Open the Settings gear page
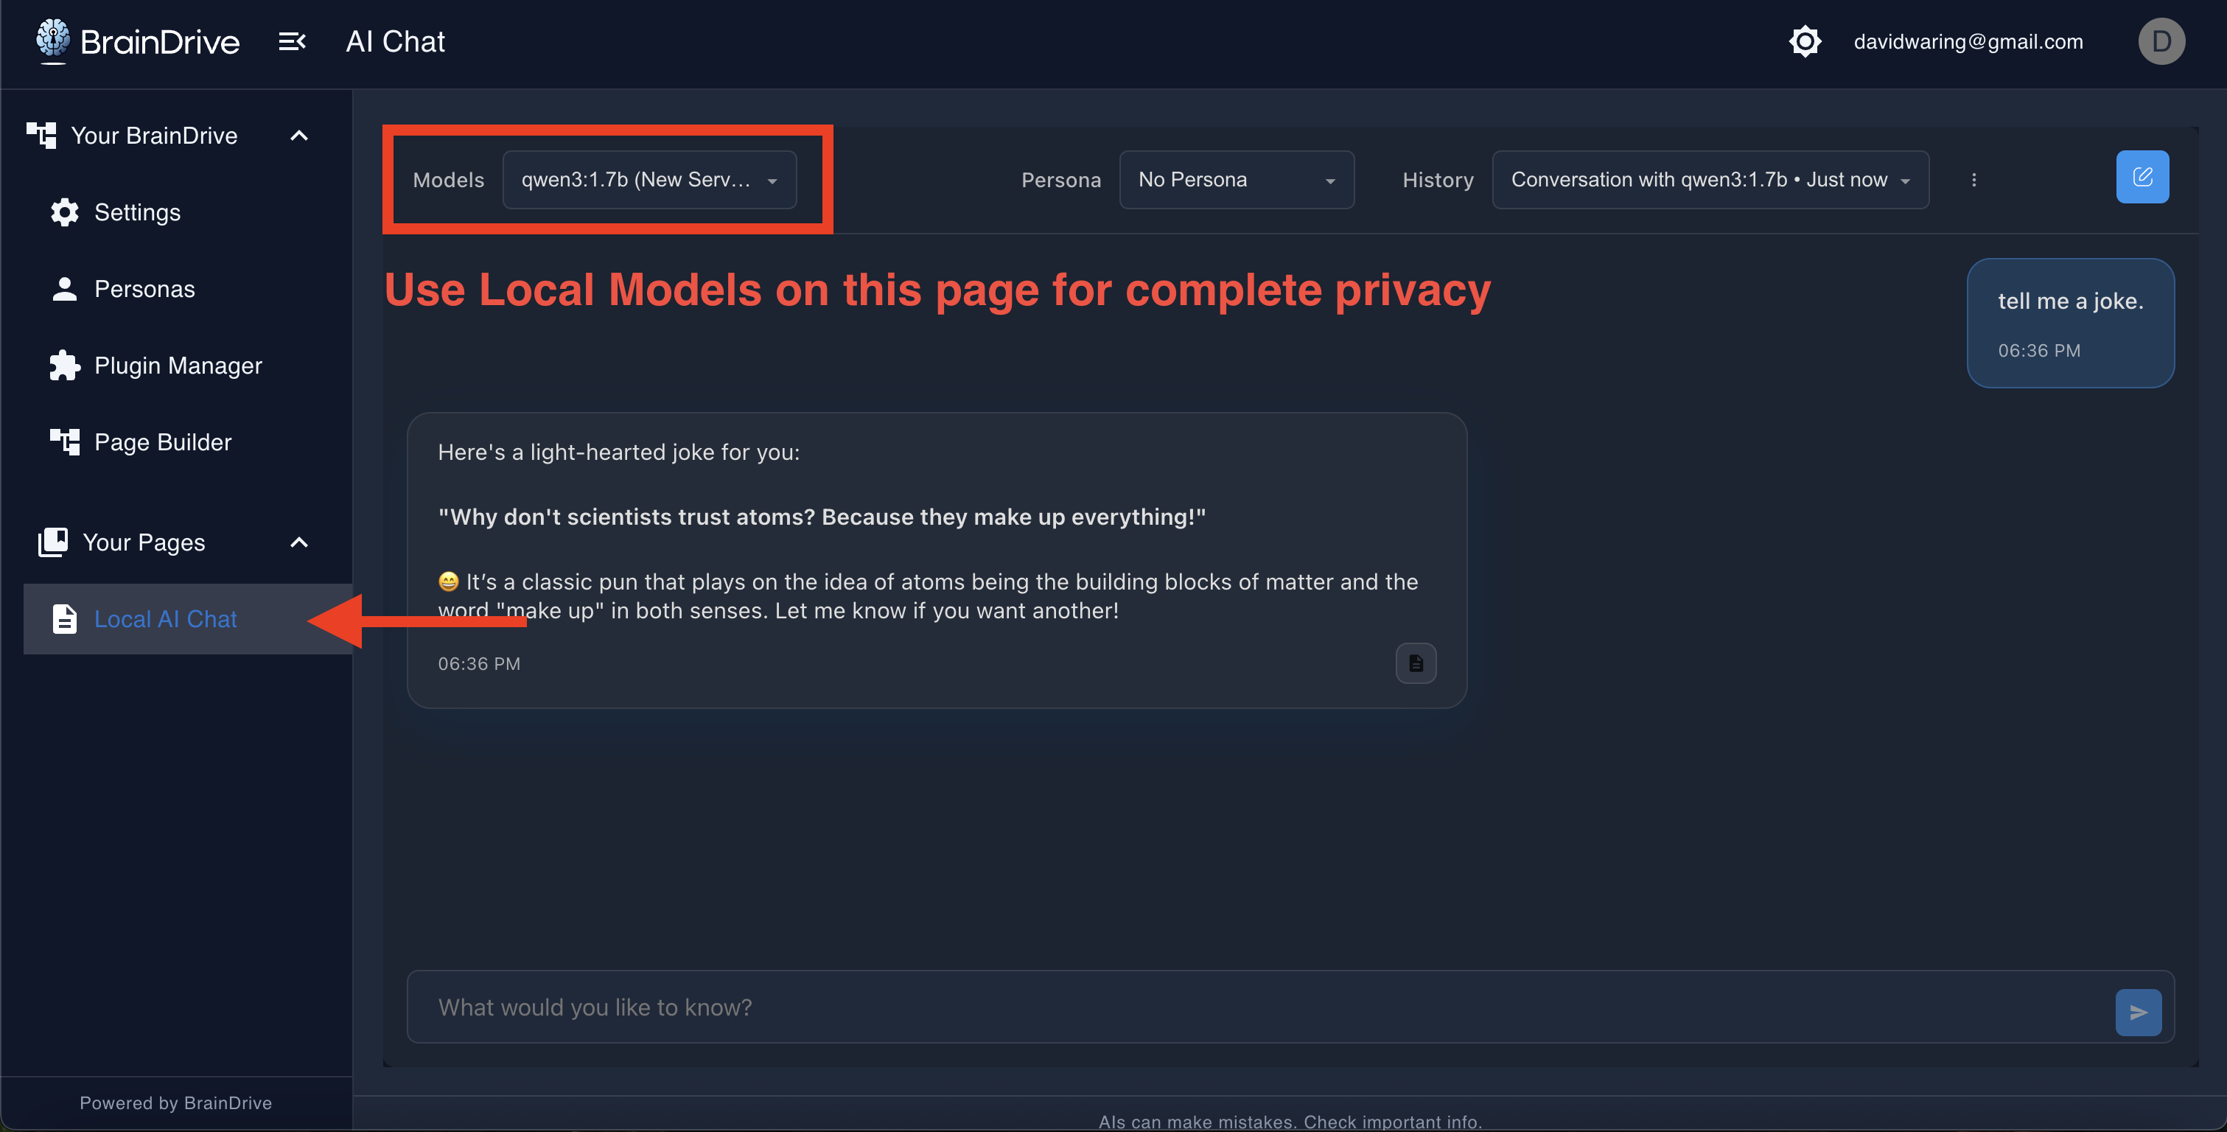2227x1132 pixels. coord(136,213)
